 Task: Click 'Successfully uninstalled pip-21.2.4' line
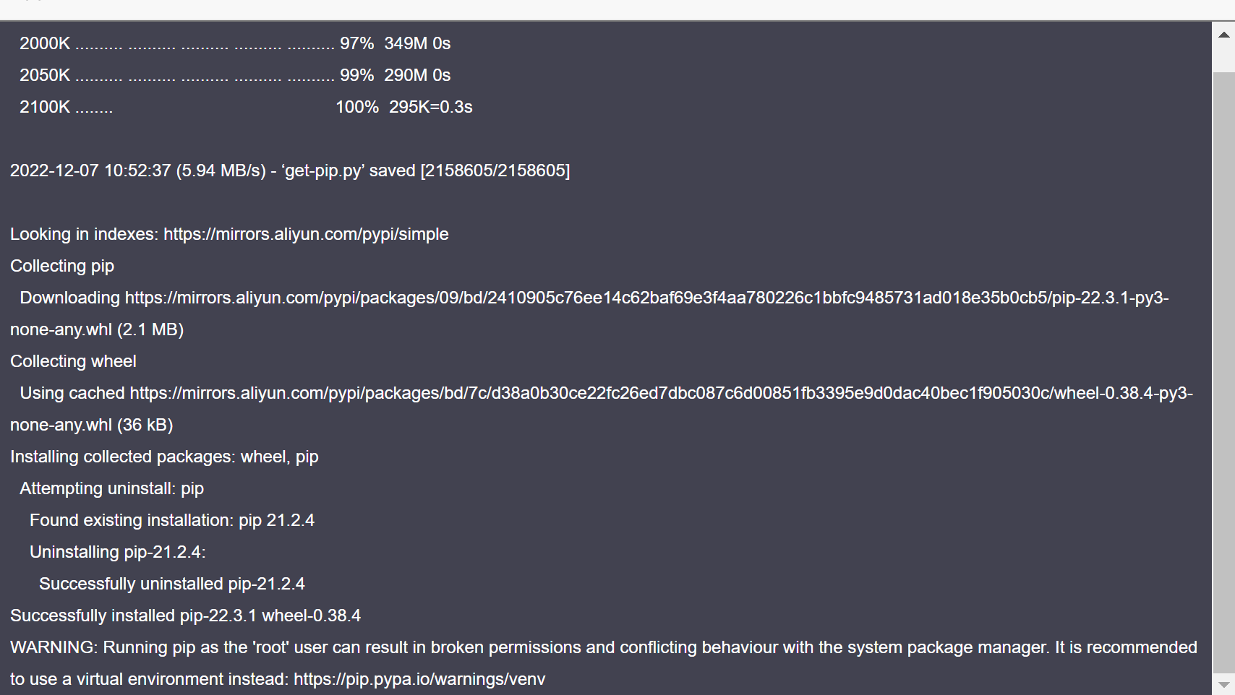point(172,584)
